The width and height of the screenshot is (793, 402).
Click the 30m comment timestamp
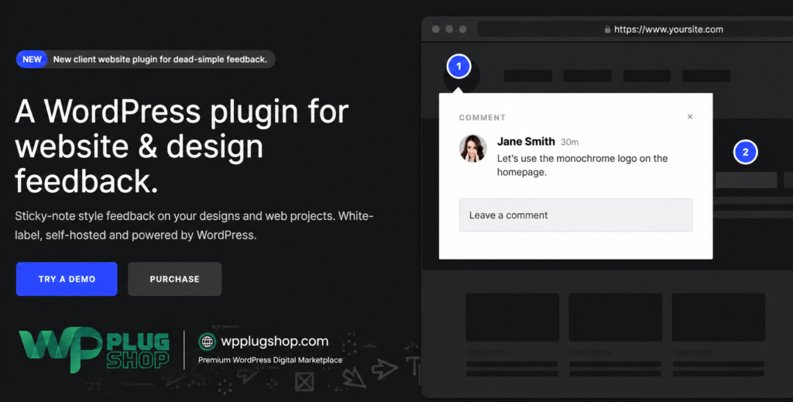(x=569, y=142)
